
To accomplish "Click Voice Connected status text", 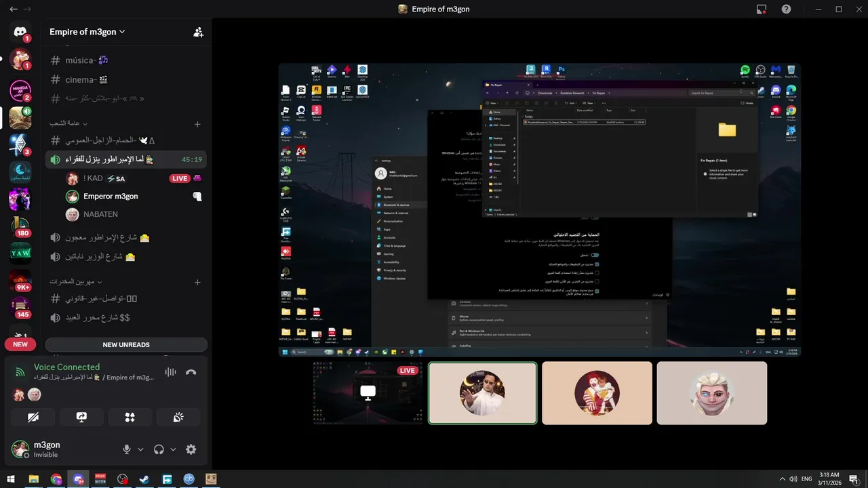I will coord(66,367).
